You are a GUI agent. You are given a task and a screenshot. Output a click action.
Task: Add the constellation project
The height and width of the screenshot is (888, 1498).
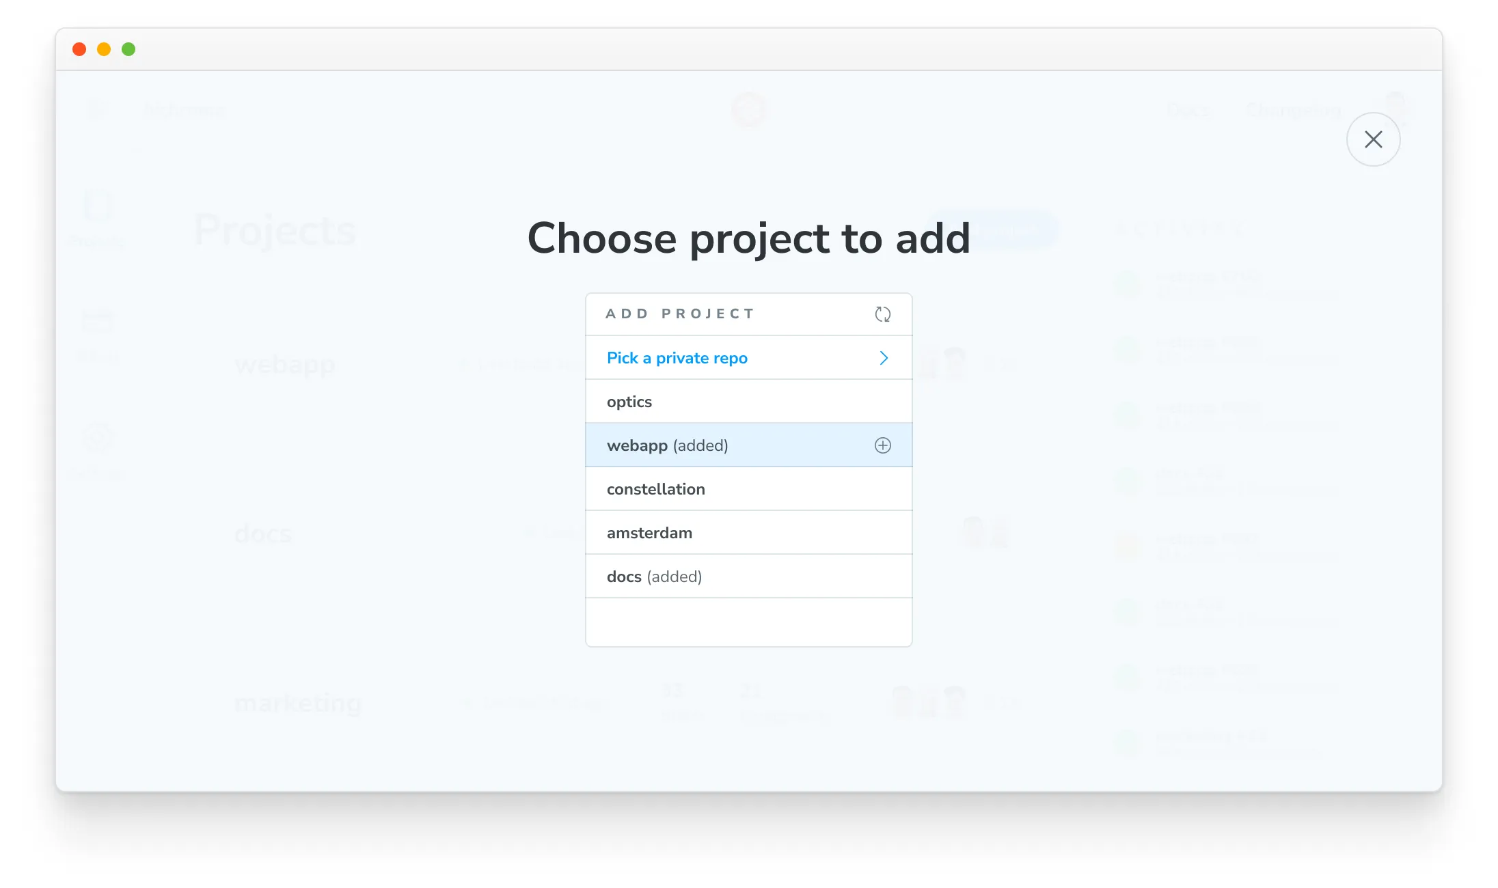coord(656,488)
